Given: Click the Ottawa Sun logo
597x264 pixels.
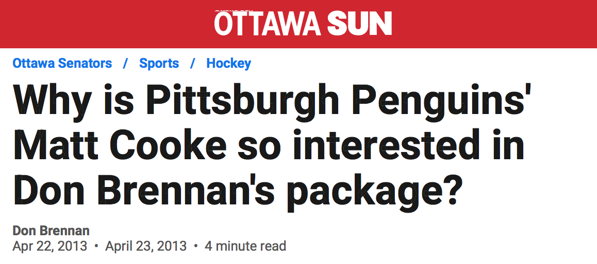Looking at the screenshot, I should [x=303, y=24].
